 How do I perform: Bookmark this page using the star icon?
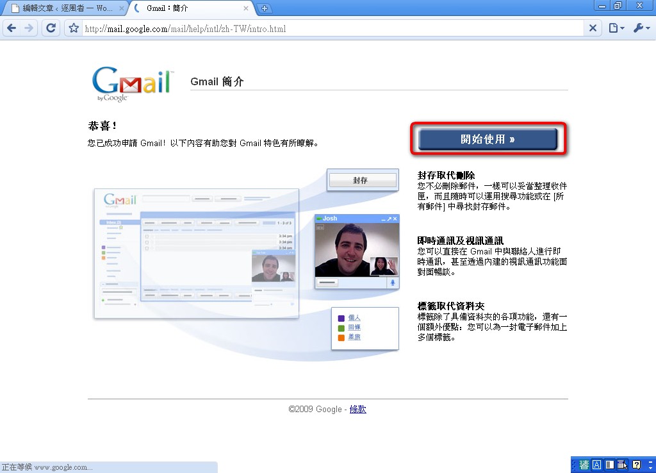(74, 28)
